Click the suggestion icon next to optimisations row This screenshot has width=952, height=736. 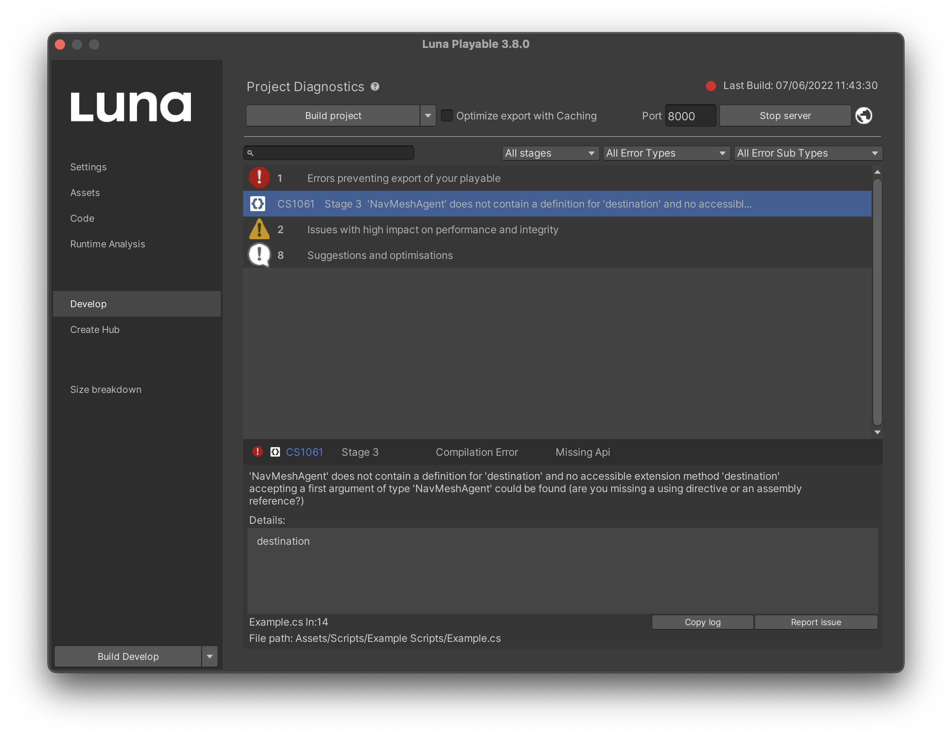pyautogui.click(x=259, y=255)
